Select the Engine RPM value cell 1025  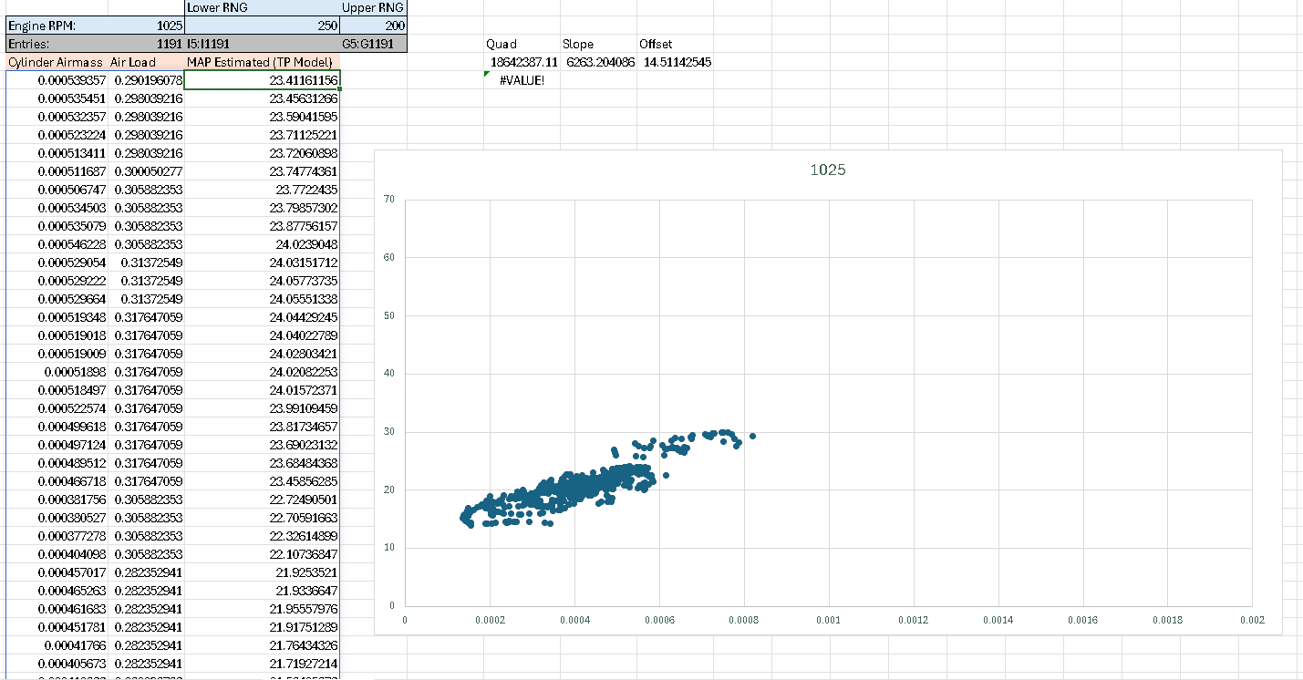(x=146, y=26)
